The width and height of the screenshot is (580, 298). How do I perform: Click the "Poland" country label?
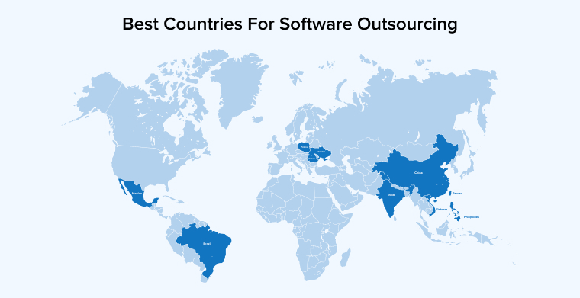pos(304,147)
